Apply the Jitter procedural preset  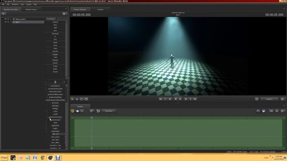55,49
